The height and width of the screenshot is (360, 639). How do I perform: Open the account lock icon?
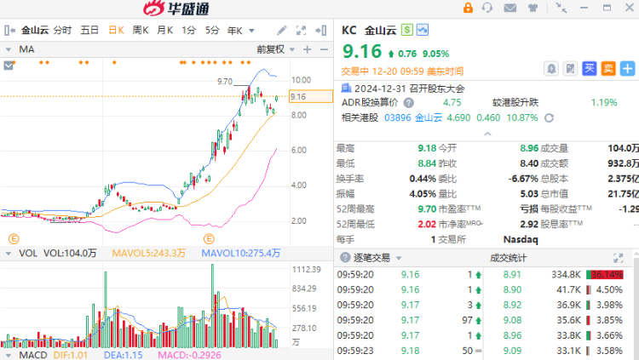tap(468, 8)
